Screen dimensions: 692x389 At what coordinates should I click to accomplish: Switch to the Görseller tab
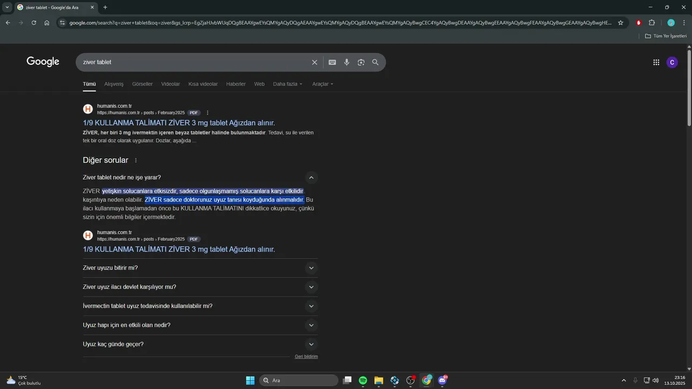[x=142, y=84]
